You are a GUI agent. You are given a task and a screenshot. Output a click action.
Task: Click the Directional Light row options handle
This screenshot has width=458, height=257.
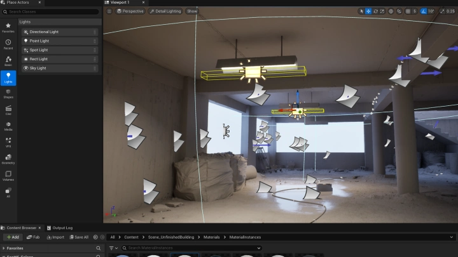(95, 32)
